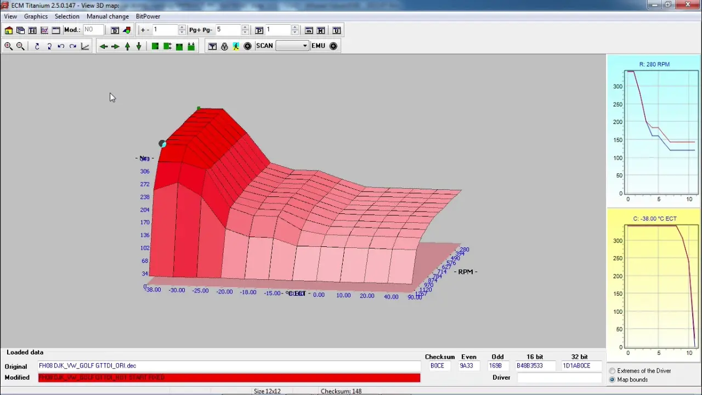Select Extremes of the Driver radio button
This screenshot has height=395, width=702.
tap(613, 371)
